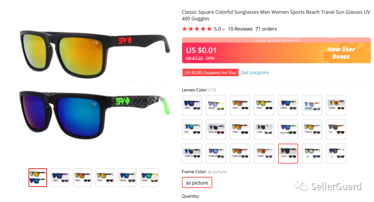Click the US $2.00 Coupons For You badge
The height and width of the screenshot is (202, 374).
pos(210,72)
